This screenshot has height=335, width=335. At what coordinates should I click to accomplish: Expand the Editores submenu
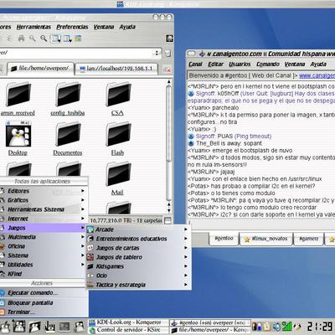43,191
